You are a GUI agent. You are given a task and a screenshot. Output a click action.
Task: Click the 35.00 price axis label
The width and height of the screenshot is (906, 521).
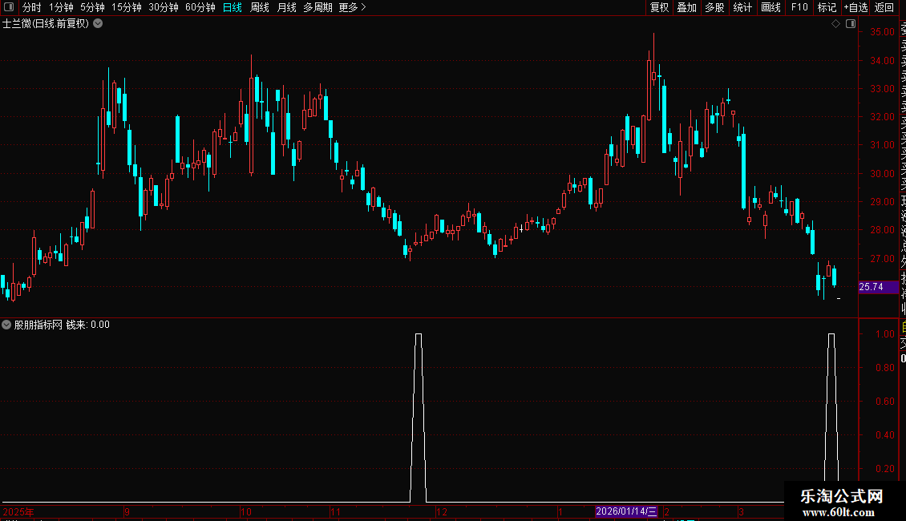click(x=882, y=32)
